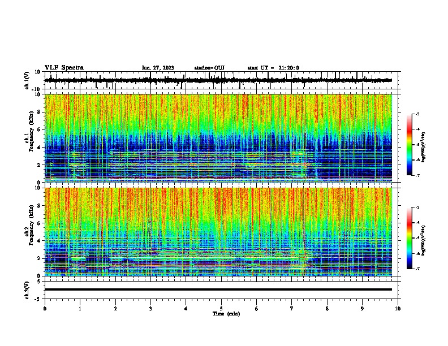Click the "8" kHz tick on ch.1 spectrogram
Screen dimensions: 448x346
(x=39, y=112)
